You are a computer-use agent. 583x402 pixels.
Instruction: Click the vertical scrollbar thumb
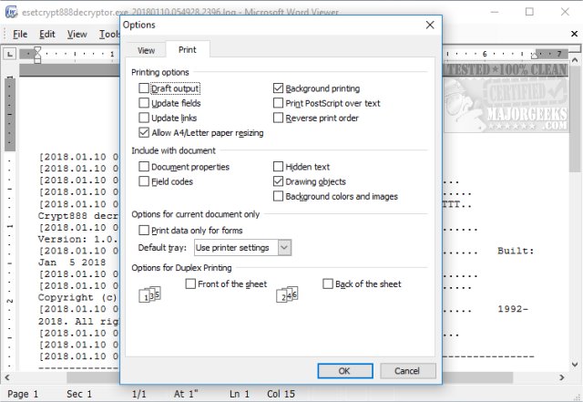pyautogui.click(x=575, y=119)
